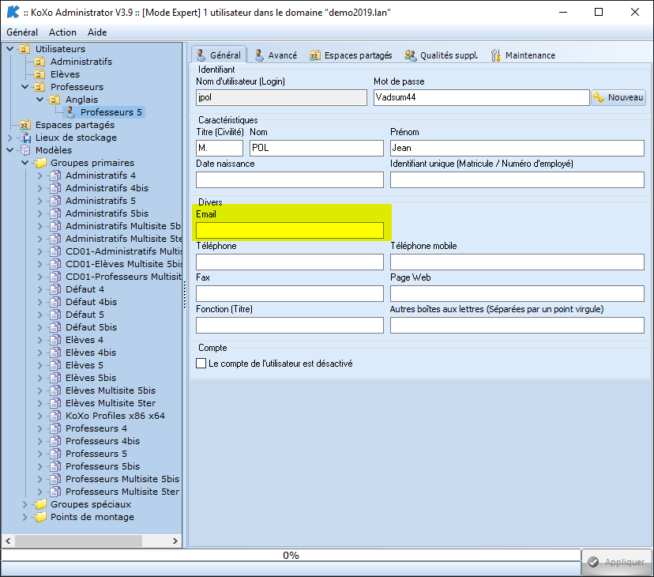Click the Administratifs 4 template icon

click(x=55, y=175)
